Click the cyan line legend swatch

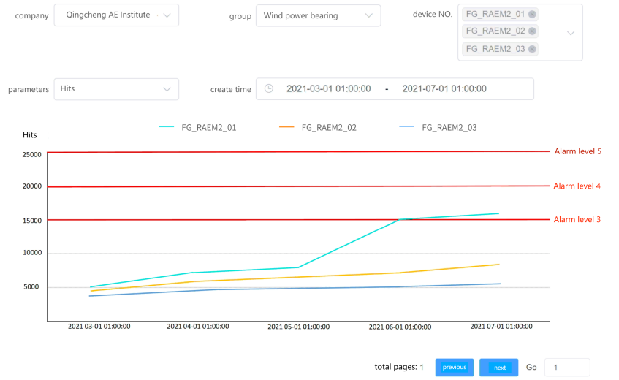tap(167, 127)
